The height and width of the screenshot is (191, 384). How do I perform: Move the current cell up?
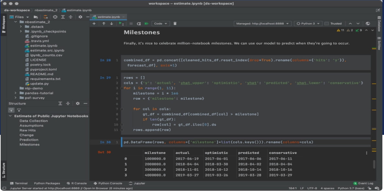104,23
